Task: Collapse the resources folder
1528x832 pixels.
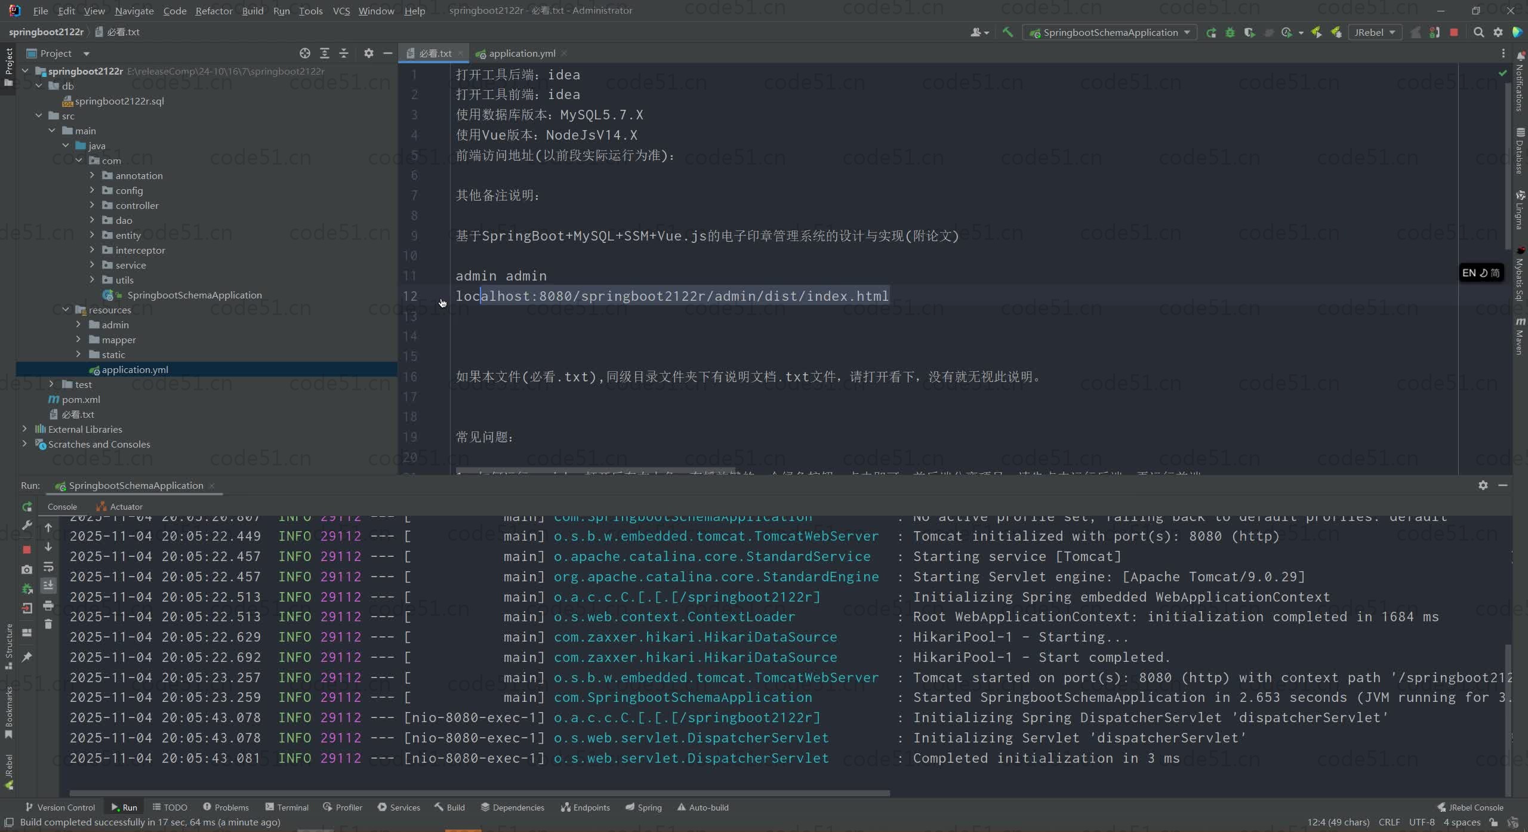Action: coord(66,310)
